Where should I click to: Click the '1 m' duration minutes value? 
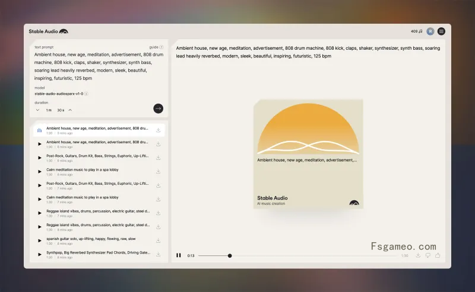(x=49, y=110)
